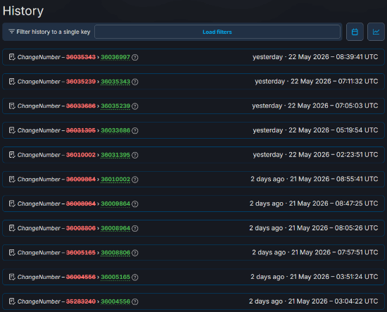Click document icon of 36008806 > 36008964 entry
The height and width of the screenshot is (312, 387).
[12, 228]
